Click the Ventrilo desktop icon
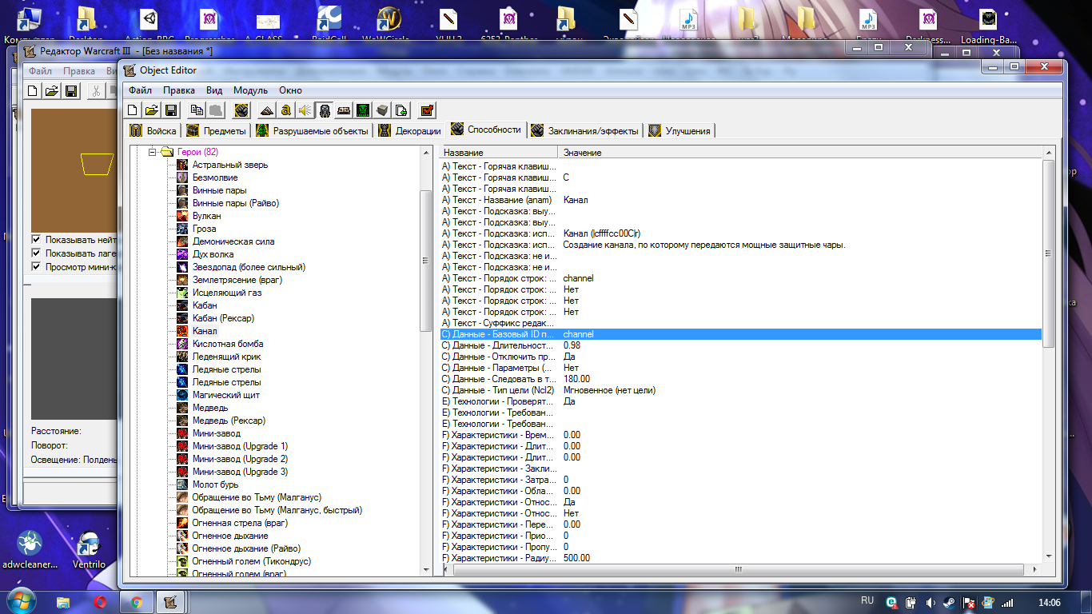Image resolution: width=1092 pixels, height=614 pixels. (x=89, y=548)
